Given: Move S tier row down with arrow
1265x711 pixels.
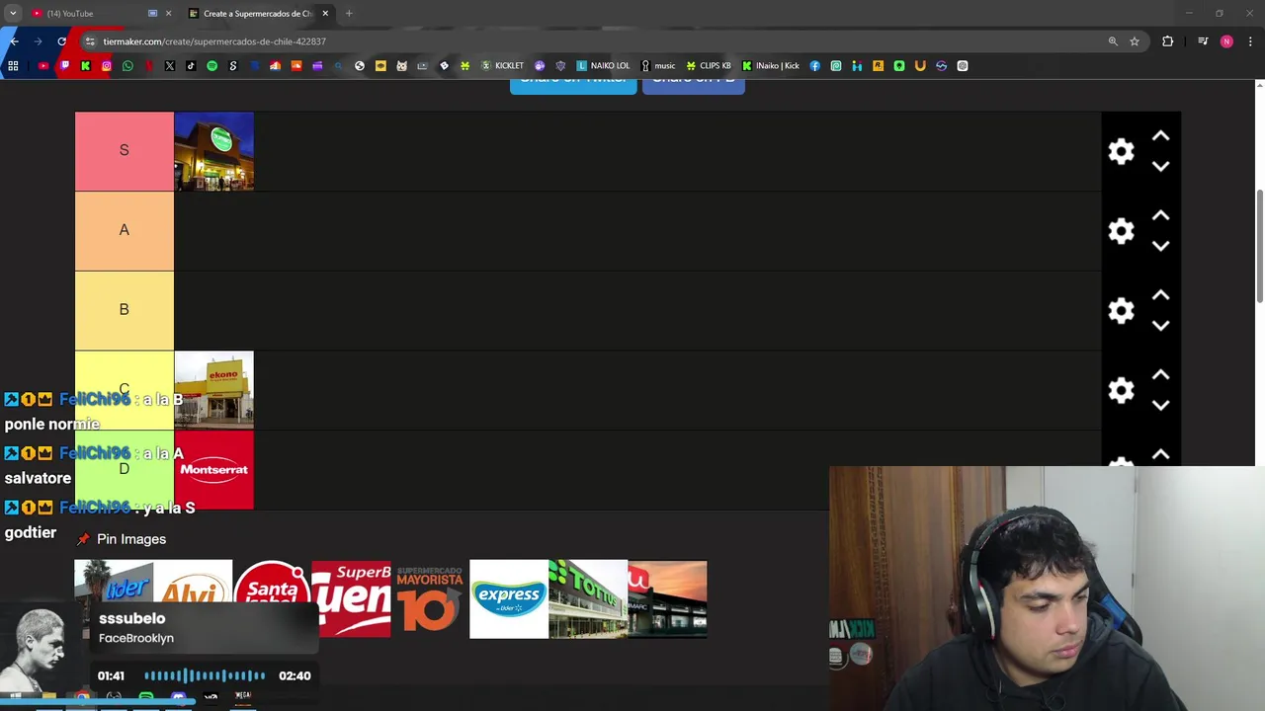Looking at the screenshot, I should click(1160, 167).
